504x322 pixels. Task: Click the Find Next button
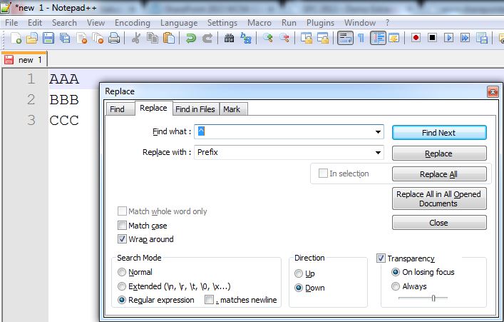[439, 133]
